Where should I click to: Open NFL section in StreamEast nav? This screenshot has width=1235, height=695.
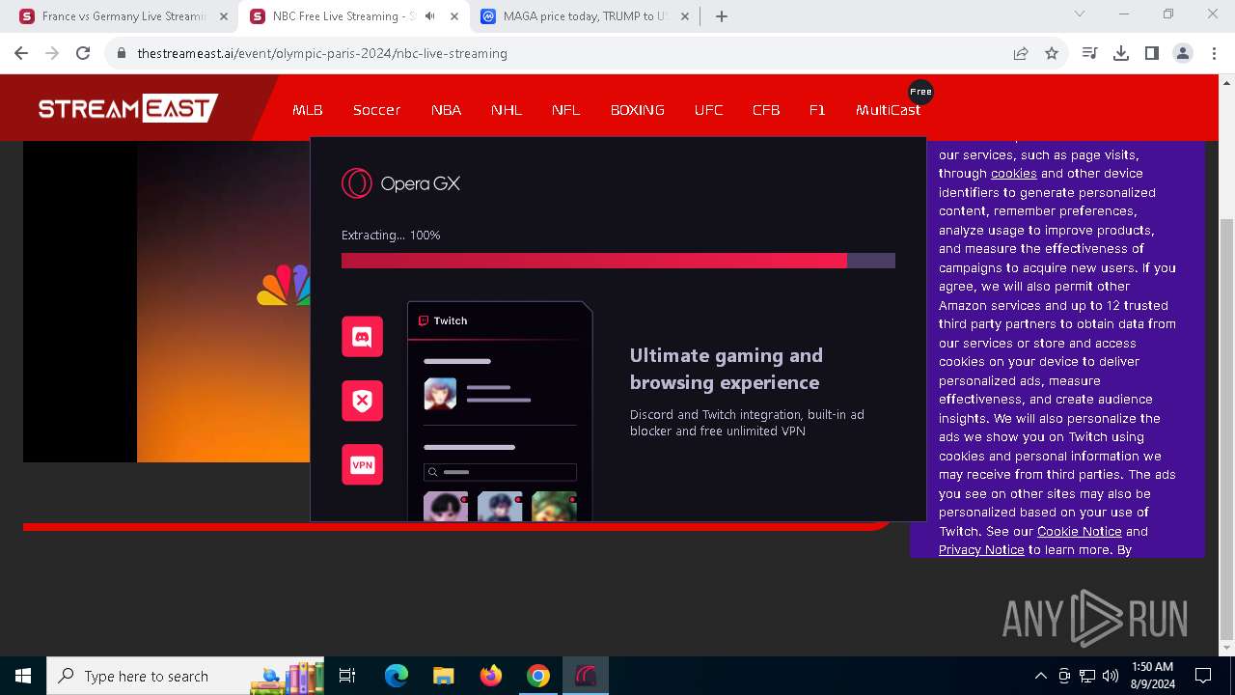[566, 110]
